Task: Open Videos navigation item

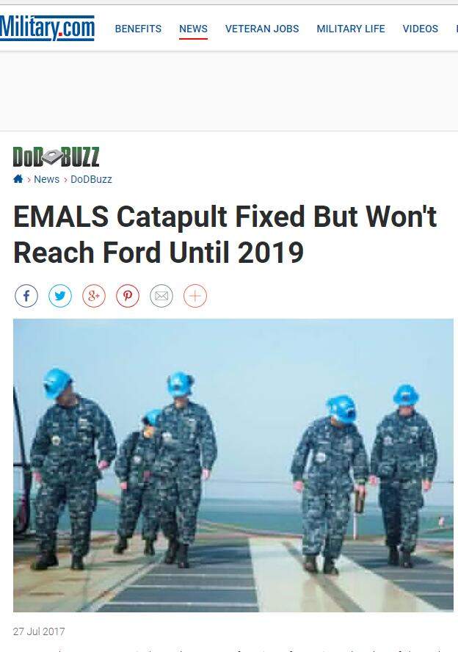Action: [420, 29]
